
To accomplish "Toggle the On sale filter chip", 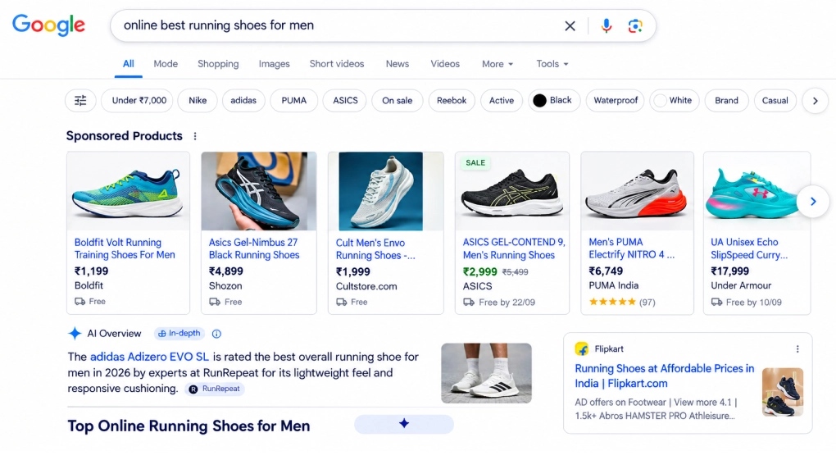I will pos(398,100).
